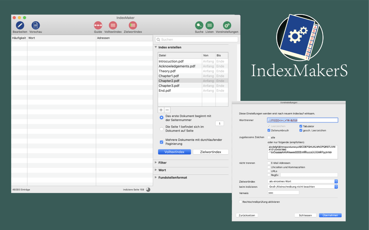Image resolution: width=369 pixels, height=230 pixels.
Task: Open Voreinstellungen gear icon in toolbar
Action: tap(227, 25)
